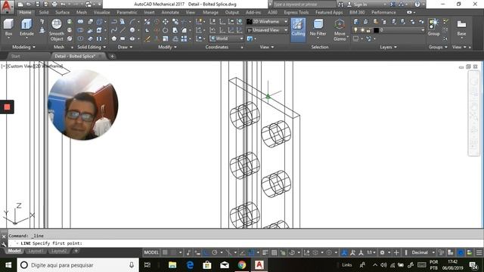
Task: Click the Workspace Switching gear icon
Action: coord(382,252)
